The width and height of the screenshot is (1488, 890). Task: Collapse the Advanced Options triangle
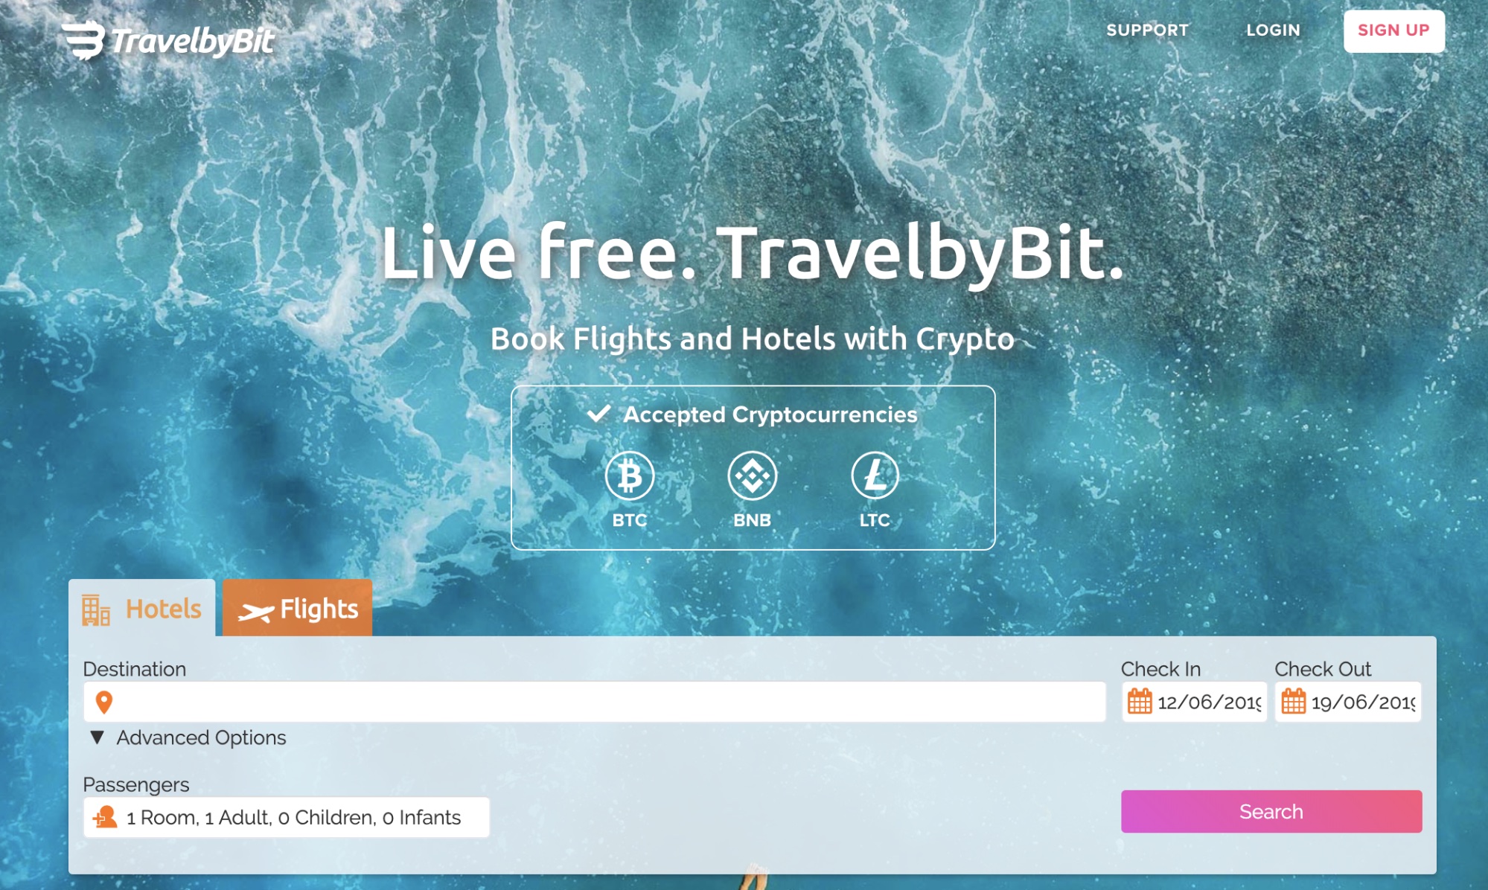[97, 737]
